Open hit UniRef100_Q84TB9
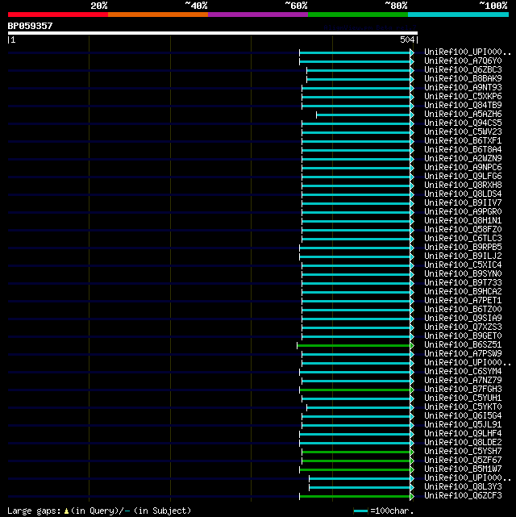Viewport: 516px width, 517px height. [463, 106]
